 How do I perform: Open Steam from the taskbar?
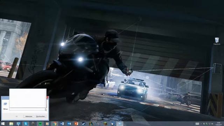pos(84,124)
